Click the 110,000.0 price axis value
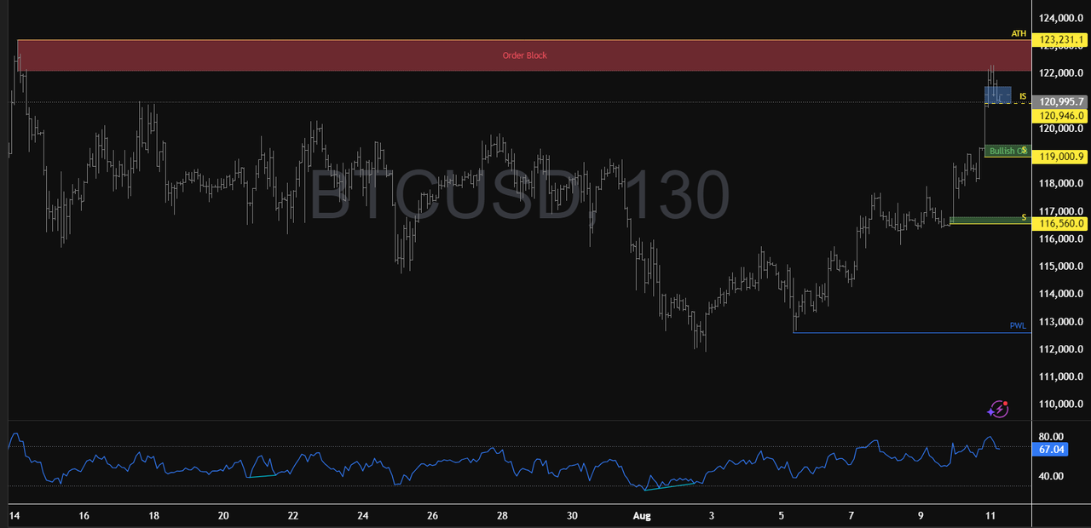This screenshot has height=528, width=1091. pos(1061,404)
